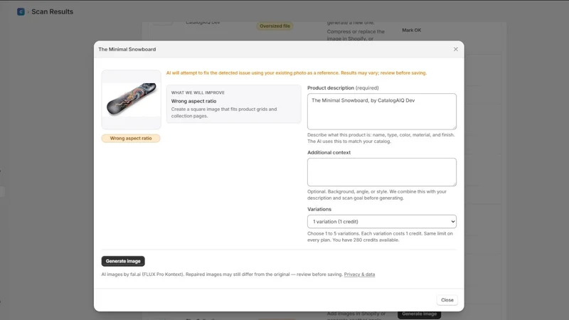Click the 'Variations' field label

[x=319, y=209]
